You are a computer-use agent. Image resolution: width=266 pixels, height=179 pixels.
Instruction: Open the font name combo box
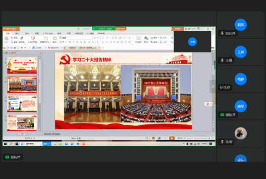point(75,38)
